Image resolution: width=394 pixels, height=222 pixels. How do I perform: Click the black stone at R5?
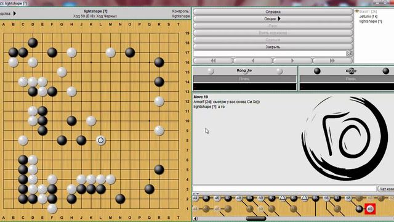pos(159,170)
